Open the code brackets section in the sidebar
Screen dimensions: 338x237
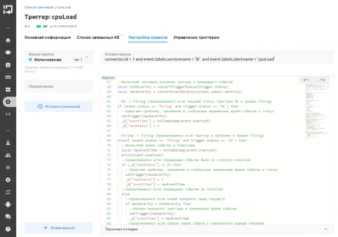tap(8, 114)
